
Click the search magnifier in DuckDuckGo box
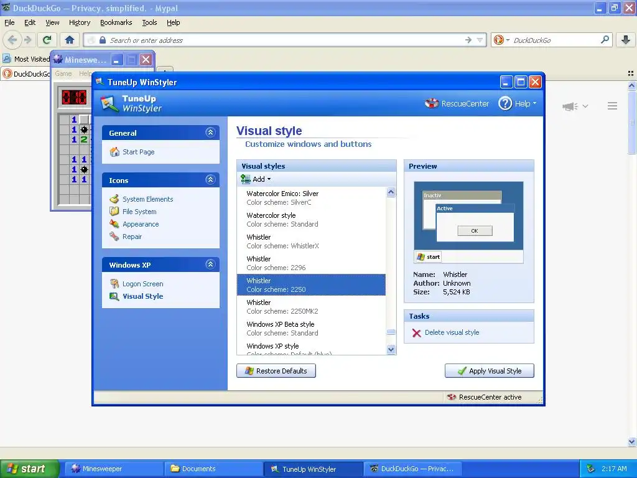tap(605, 40)
